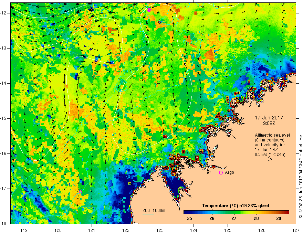This screenshot has height=234, width=303.
Task: Click the longitude 122 axis label
Action: 126,230
